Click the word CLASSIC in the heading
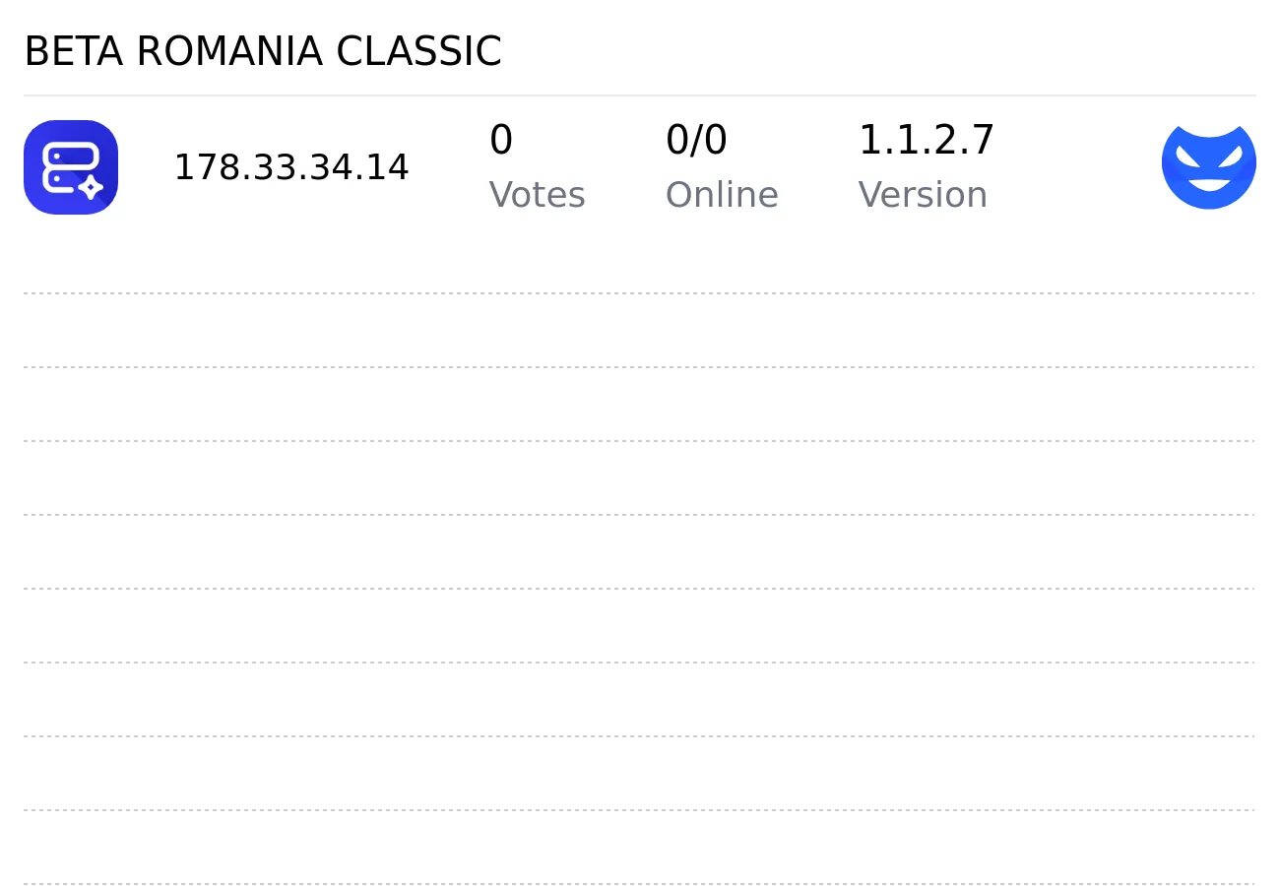The image size is (1280, 886). point(418,51)
